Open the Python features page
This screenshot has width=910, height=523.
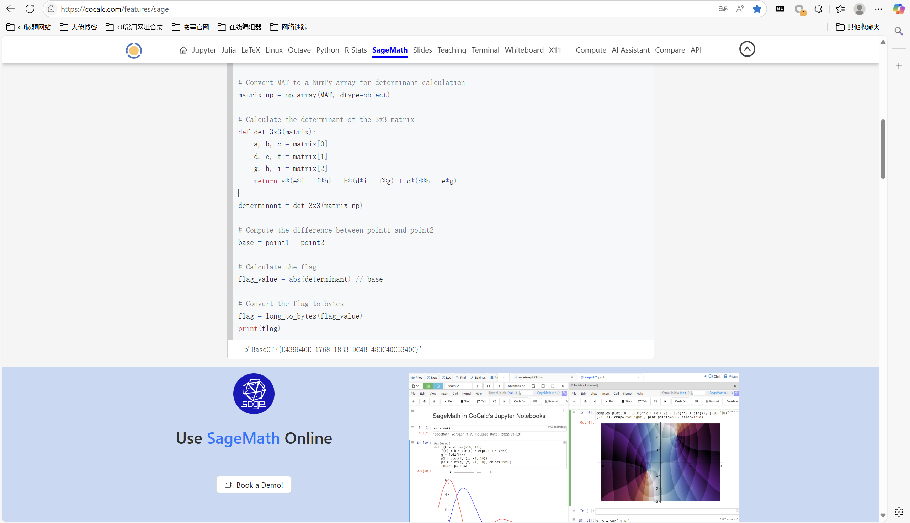point(328,50)
